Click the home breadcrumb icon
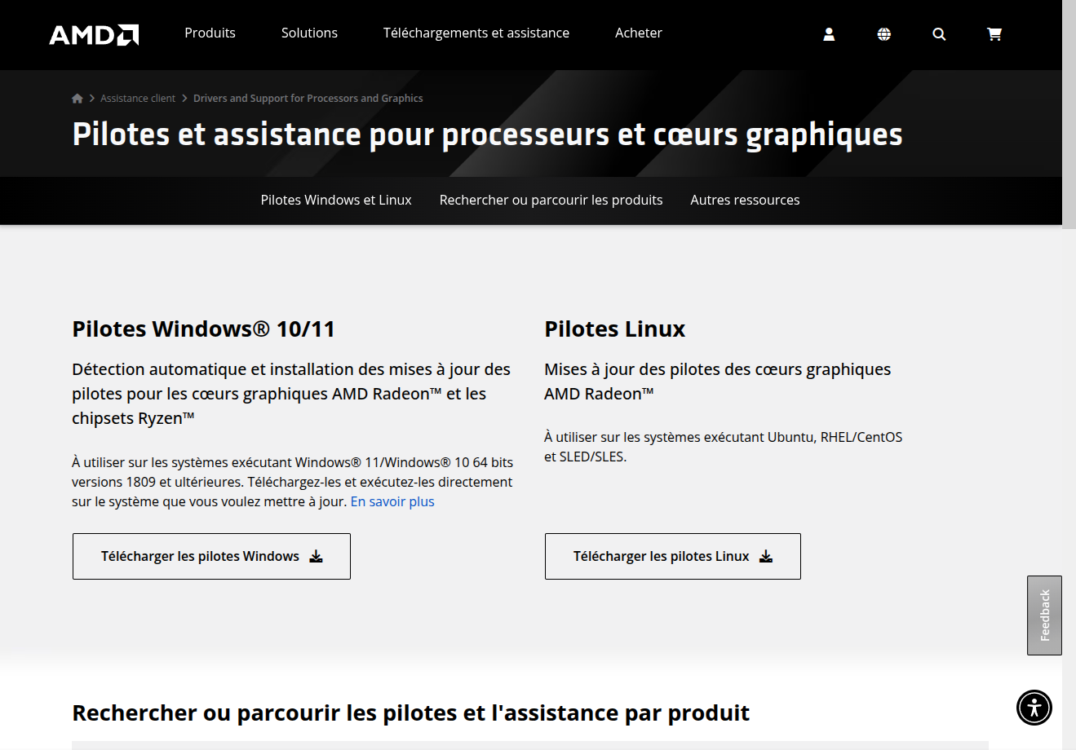The height and width of the screenshot is (750, 1076). coord(77,99)
